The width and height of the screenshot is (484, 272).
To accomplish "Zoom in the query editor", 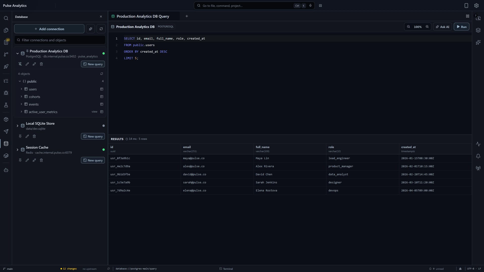I will pyautogui.click(x=427, y=27).
